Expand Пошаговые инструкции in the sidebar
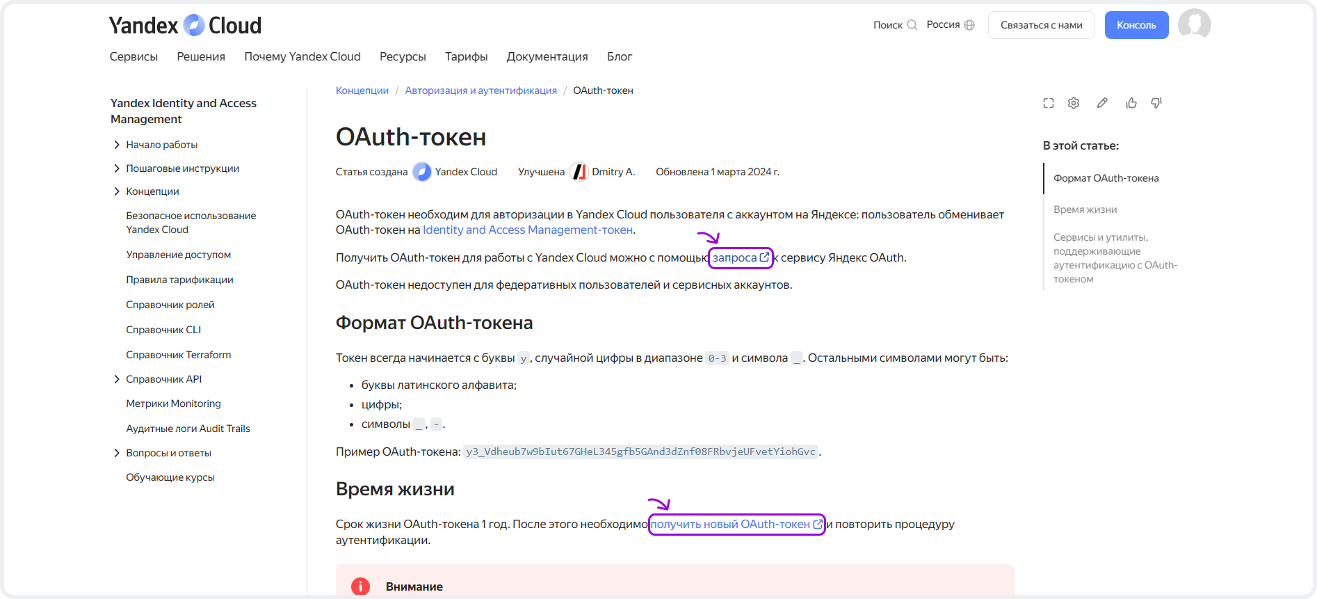Screen dimensions: 1317x599 click(117, 168)
